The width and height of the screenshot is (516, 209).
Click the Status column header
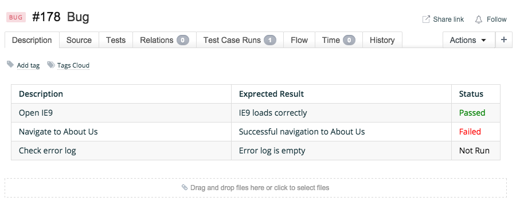[476, 94]
